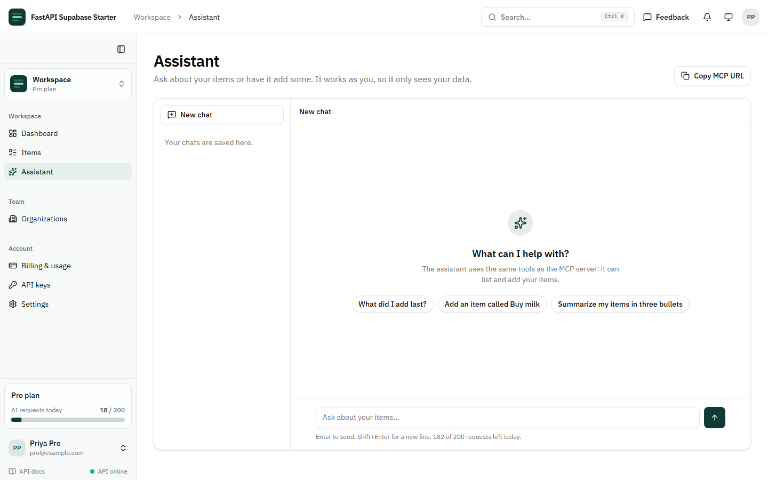Open Settings in the sidebar
This screenshot has height=480, width=768.
pyautogui.click(x=68, y=304)
